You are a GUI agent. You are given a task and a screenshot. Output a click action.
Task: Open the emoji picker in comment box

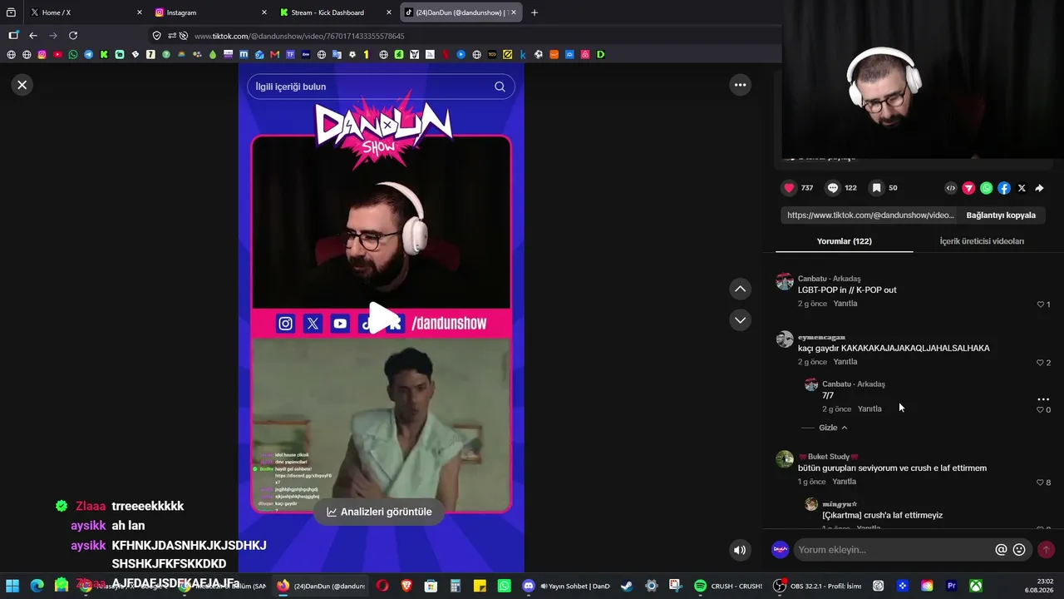coord(1019,550)
